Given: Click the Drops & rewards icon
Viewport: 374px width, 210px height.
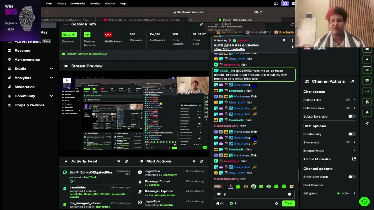Looking at the screenshot, I should point(10,105).
